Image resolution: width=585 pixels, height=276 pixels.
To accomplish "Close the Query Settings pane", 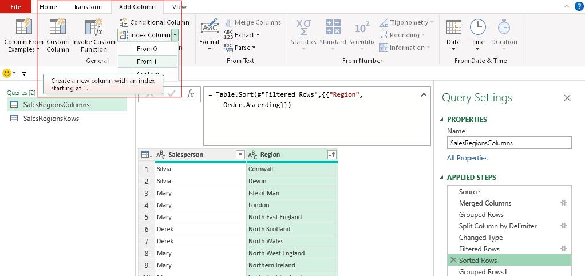I will tap(567, 98).
